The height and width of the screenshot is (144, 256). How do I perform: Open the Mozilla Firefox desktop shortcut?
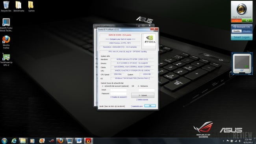6,42
